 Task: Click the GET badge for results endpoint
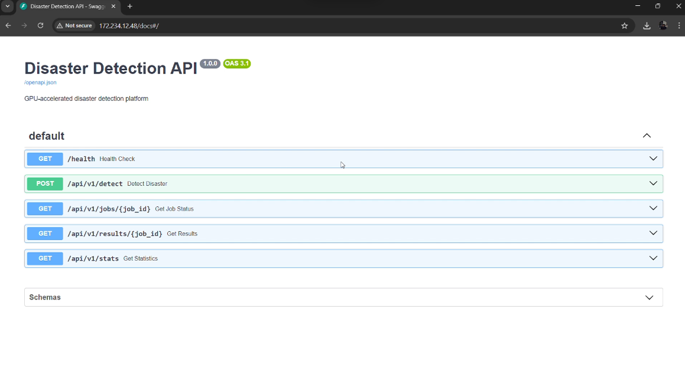pyautogui.click(x=45, y=234)
